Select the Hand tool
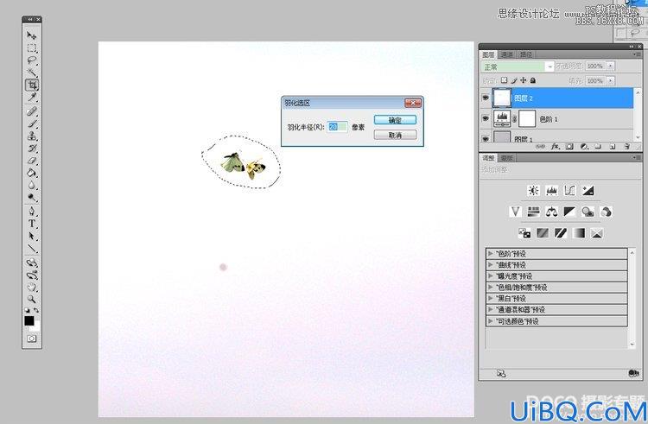Viewport: 648px width, 424px height. pyautogui.click(x=32, y=287)
